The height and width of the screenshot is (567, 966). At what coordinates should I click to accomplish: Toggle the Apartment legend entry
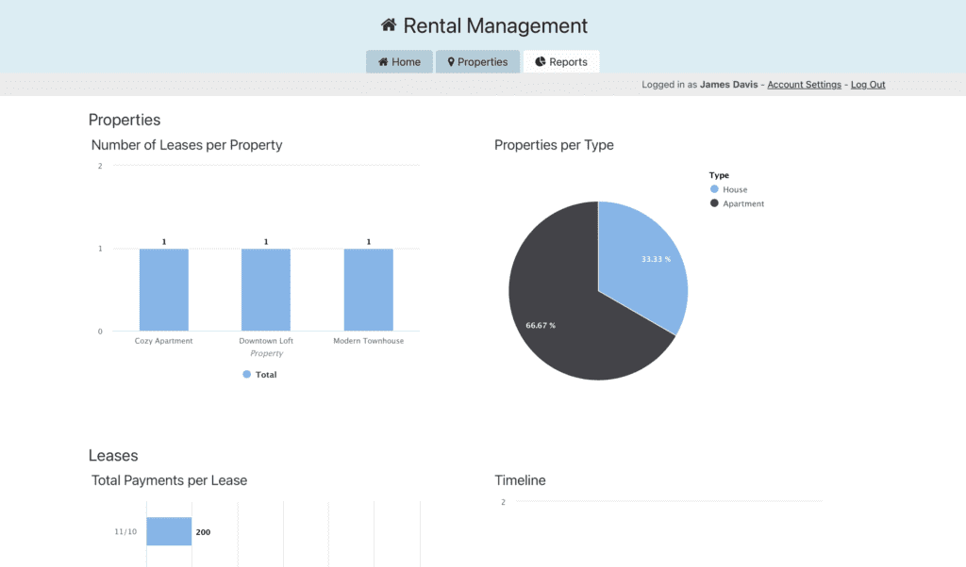pyautogui.click(x=714, y=203)
